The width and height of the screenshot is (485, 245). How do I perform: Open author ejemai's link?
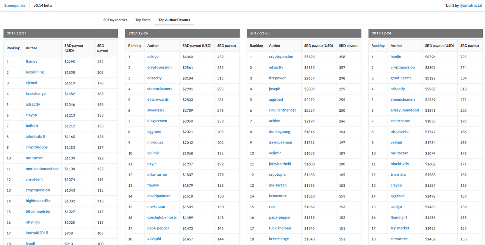[x=31, y=83]
